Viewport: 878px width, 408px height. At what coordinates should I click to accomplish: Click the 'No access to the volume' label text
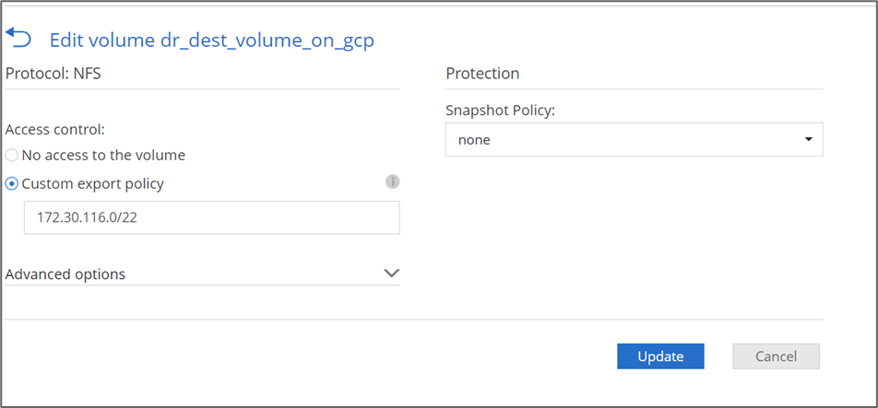click(103, 156)
